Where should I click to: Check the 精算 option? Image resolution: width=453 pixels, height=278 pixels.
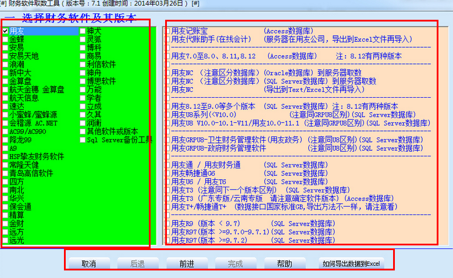pyautogui.click(x=5, y=215)
